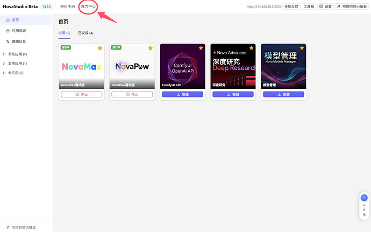Expand the 系统应用 (5) group
This screenshot has width=371, height=232.
15,54
